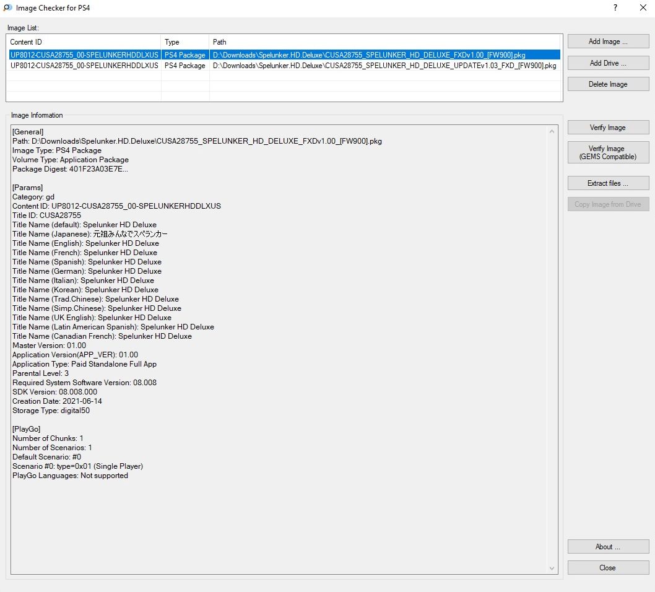Image resolution: width=655 pixels, height=592 pixels.
Task: Click the Volume Type: Application Package line
Action: click(71, 160)
